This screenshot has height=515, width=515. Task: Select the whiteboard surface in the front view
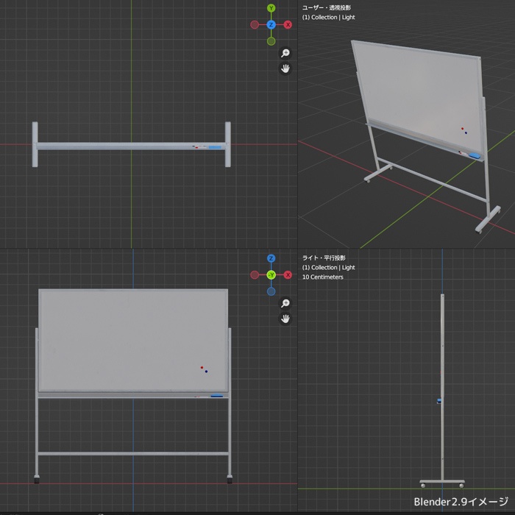pos(133,341)
